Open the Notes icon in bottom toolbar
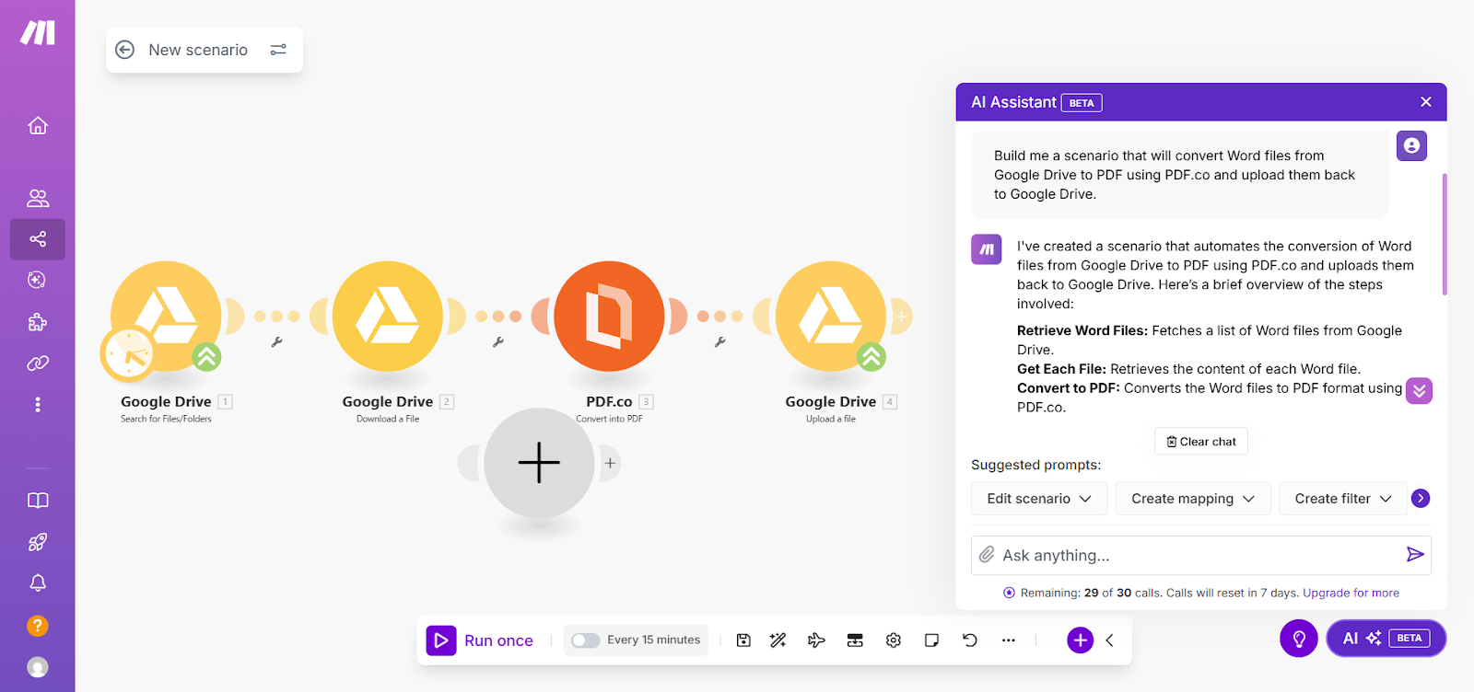The height and width of the screenshot is (692, 1474). [931, 640]
